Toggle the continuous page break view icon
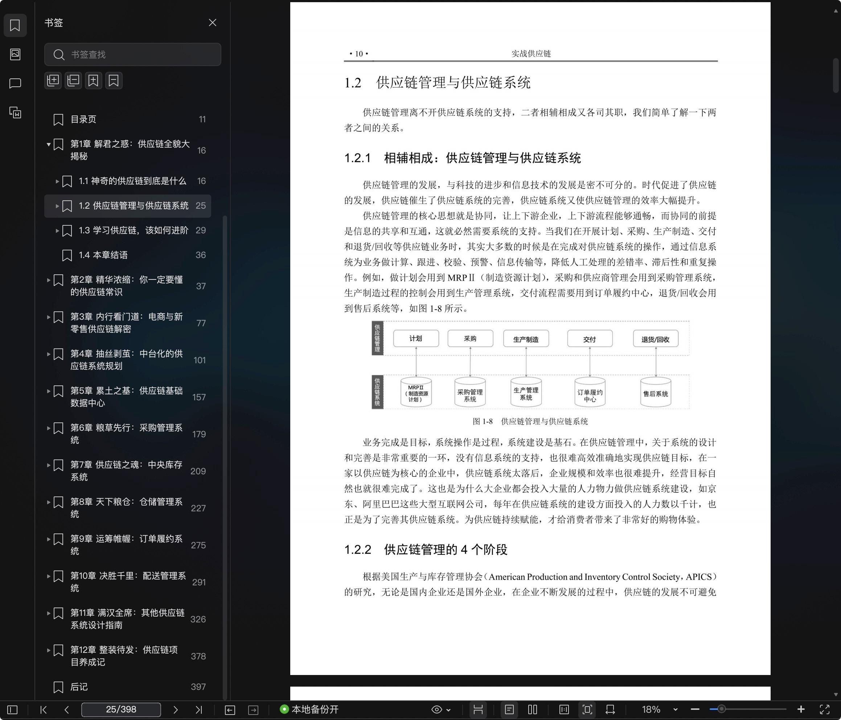Screen dimensions: 841x720 tap(478, 709)
